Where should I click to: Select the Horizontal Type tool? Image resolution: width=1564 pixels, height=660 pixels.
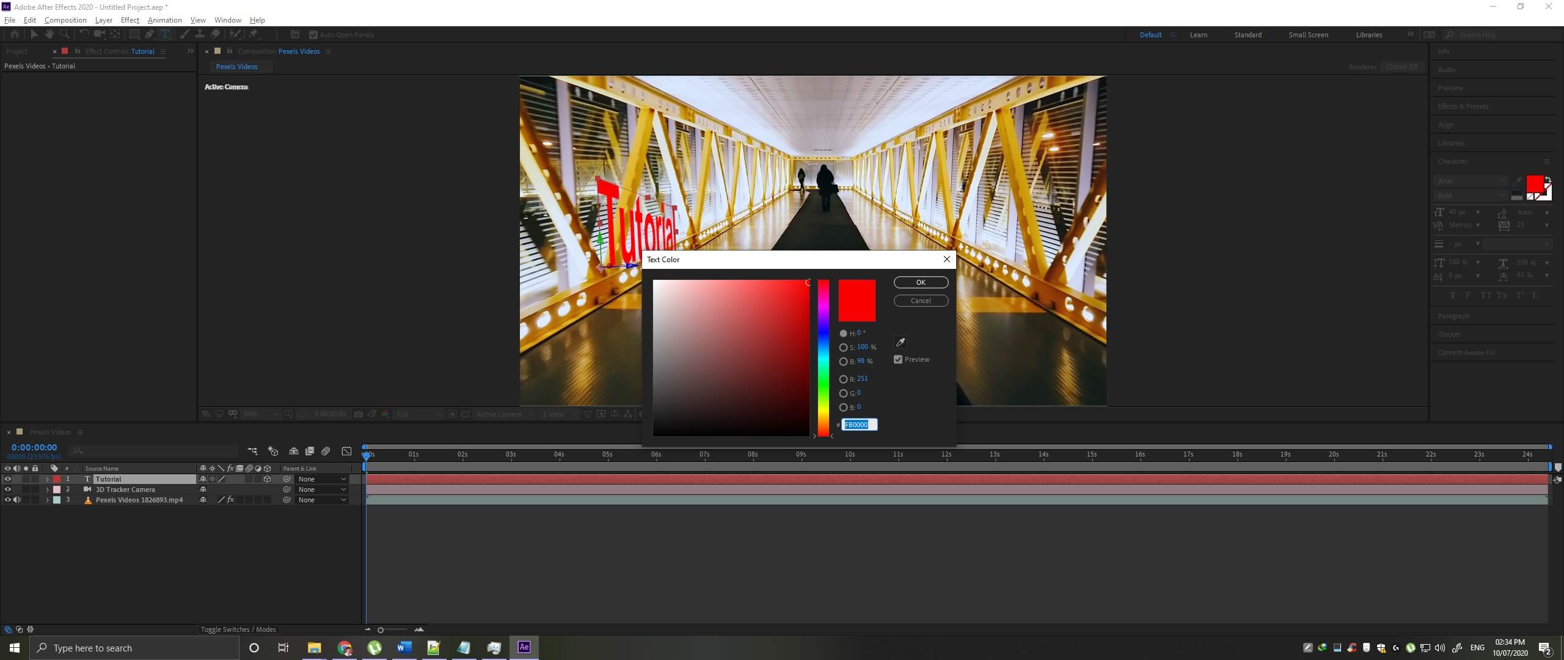(165, 35)
